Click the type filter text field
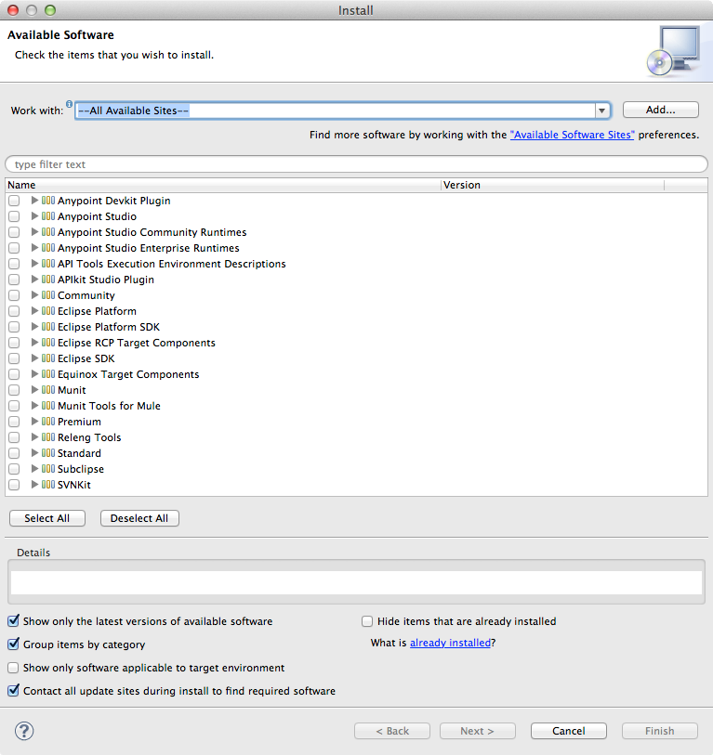The image size is (713, 755). [x=356, y=164]
